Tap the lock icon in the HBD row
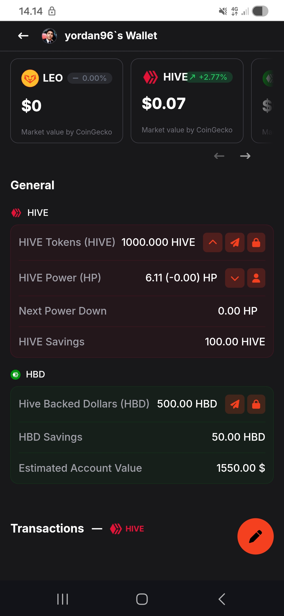 point(256,404)
